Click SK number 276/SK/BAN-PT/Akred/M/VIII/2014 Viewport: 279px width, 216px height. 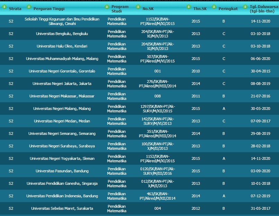(x=157, y=84)
